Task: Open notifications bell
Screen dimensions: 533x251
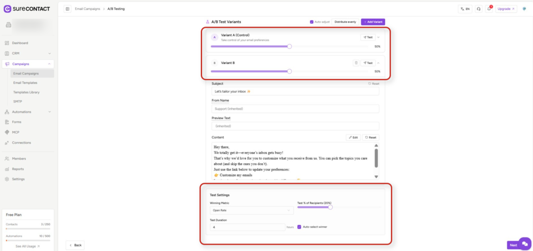Action: pos(489,9)
